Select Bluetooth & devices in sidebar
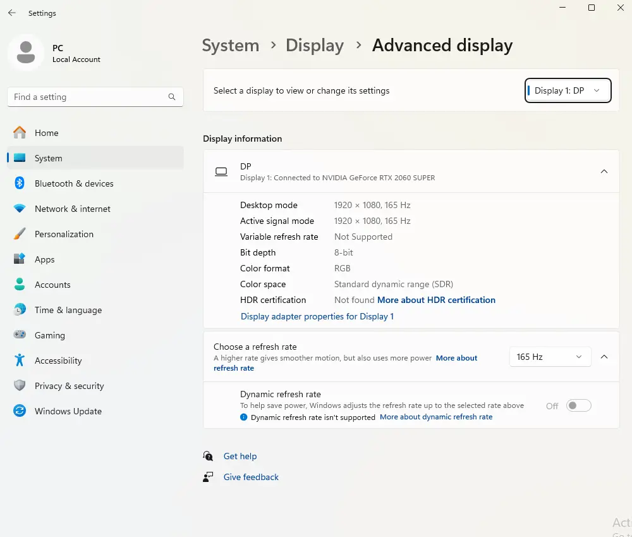This screenshot has height=537, width=632. click(95, 183)
